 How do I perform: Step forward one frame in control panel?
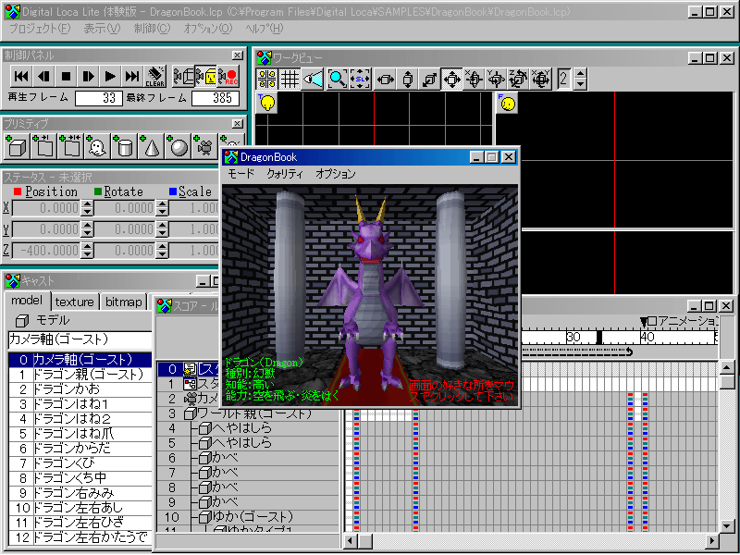click(88, 76)
